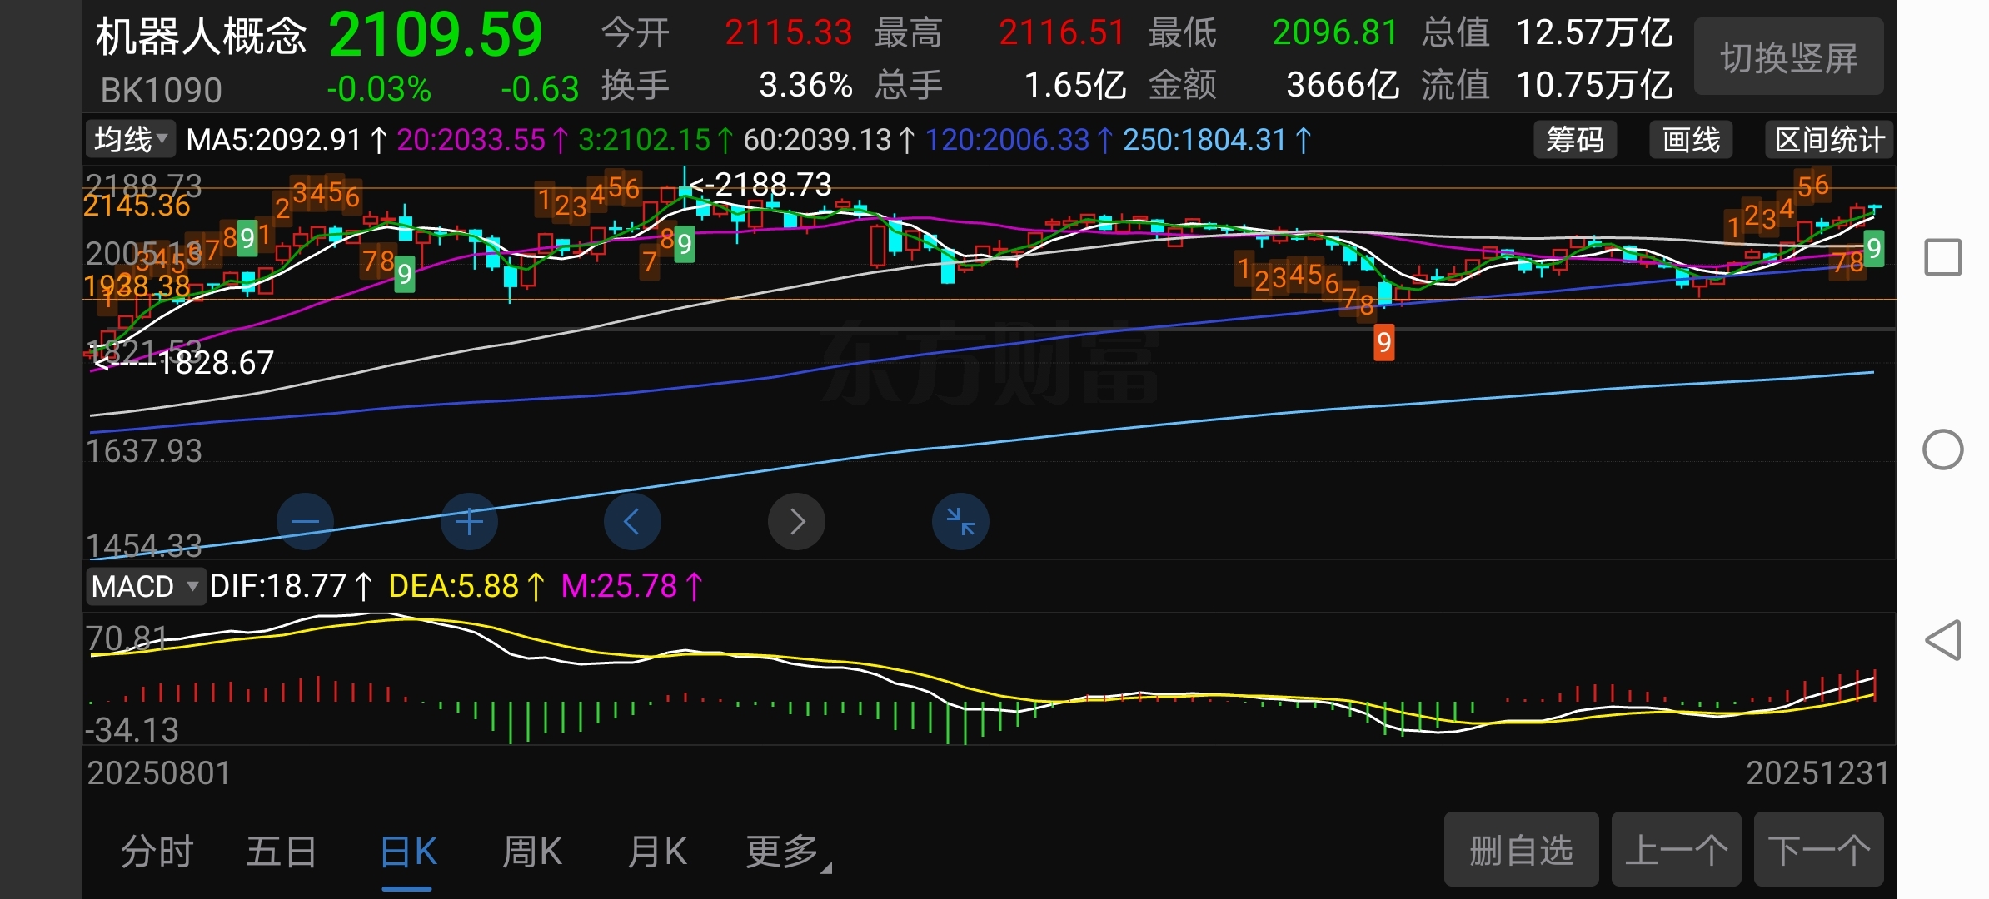Toggle the 画线 drawing mode
The width and height of the screenshot is (1989, 899).
(1691, 140)
